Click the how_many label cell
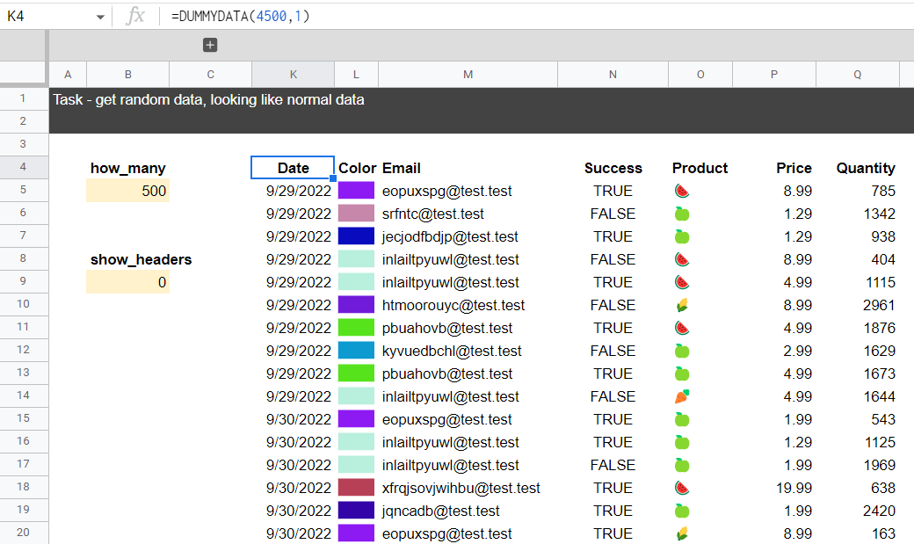Image resolution: width=914 pixels, height=544 pixels. point(127,168)
